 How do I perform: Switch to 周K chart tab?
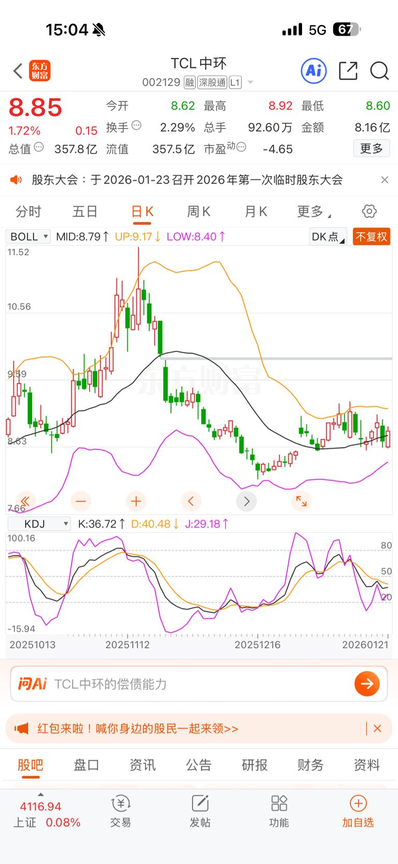(x=198, y=211)
